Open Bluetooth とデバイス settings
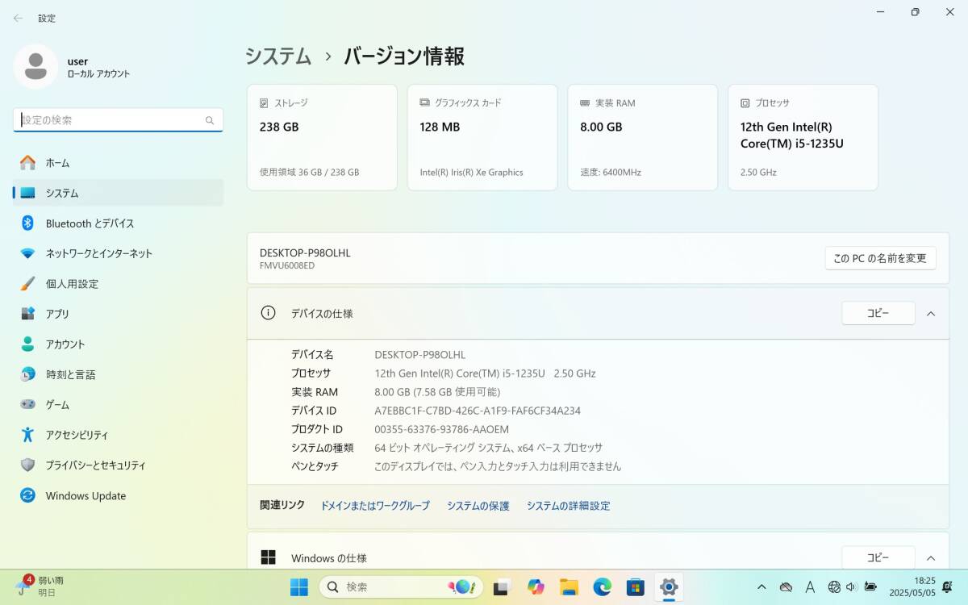This screenshot has height=605, width=968. (x=119, y=223)
